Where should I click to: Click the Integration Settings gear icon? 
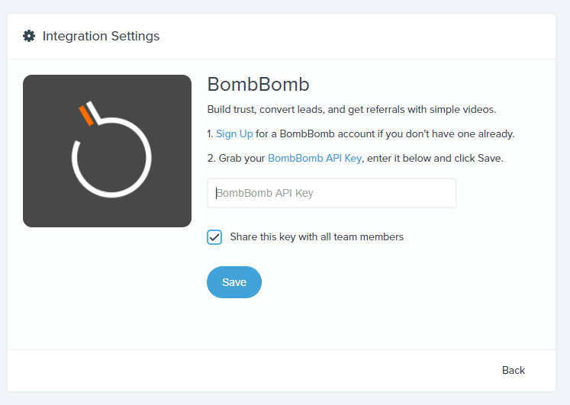[x=29, y=36]
